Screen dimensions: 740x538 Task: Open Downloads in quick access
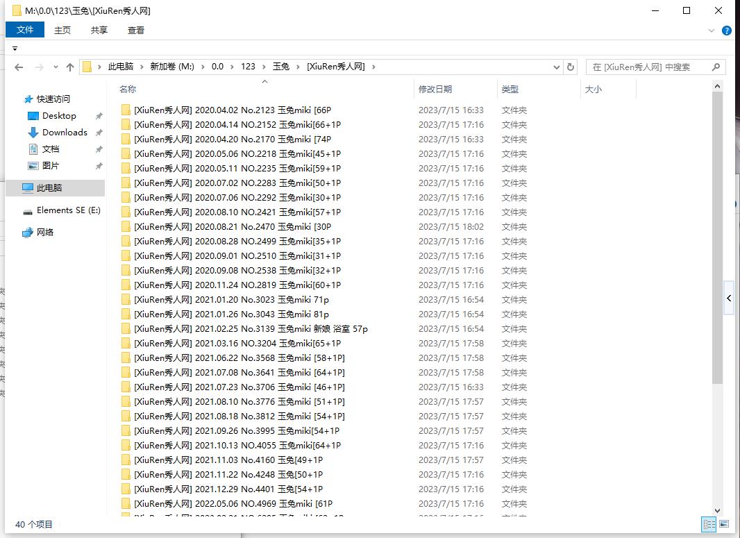pyautogui.click(x=65, y=133)
